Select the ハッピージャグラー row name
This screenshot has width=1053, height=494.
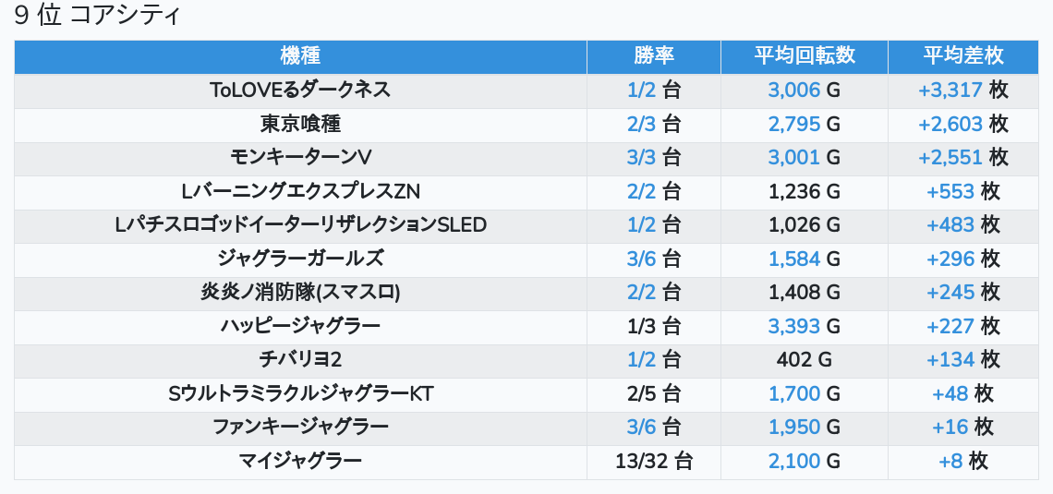click(x=300, y=327)
